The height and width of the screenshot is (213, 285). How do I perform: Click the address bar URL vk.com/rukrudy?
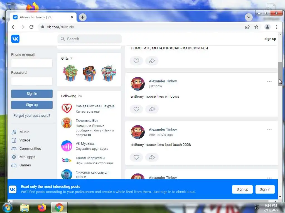pyautogui.click(x=60, y=27)
